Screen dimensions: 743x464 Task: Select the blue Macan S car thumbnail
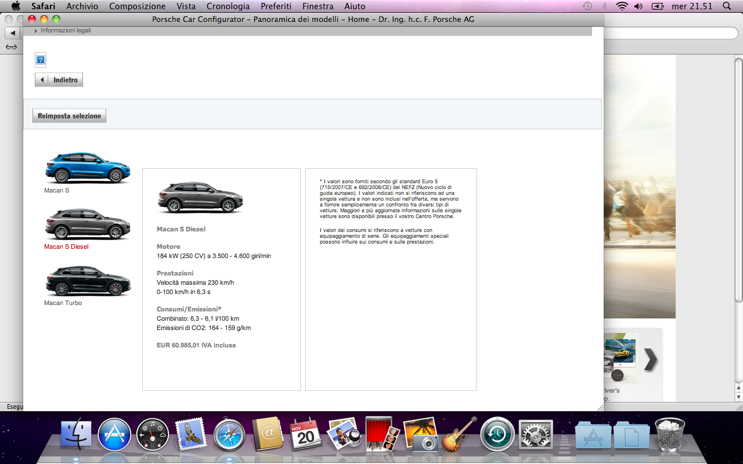88,168
